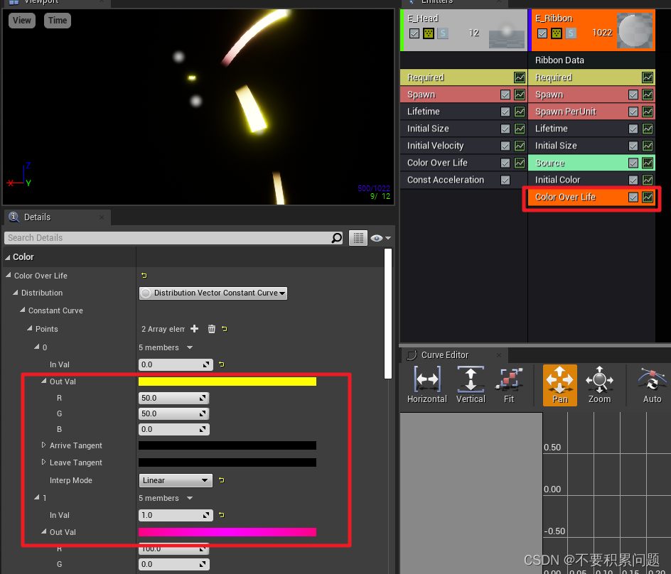Collapse the Color Over Life property
The image size is (671, 574).
8,276
